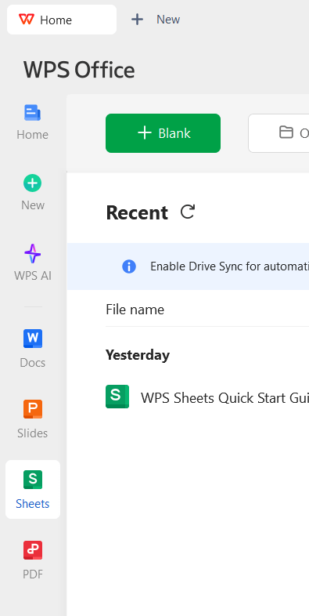Click the spreadsheet file icon
309x616 pixels.
click(117, 397)
